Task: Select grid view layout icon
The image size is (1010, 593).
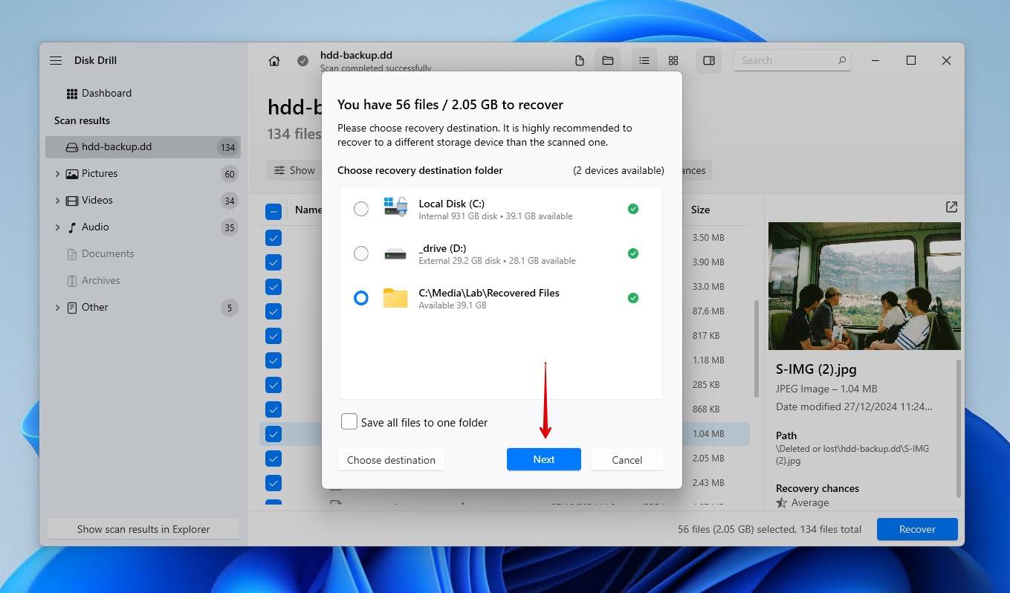Action: tap(673, 61)
